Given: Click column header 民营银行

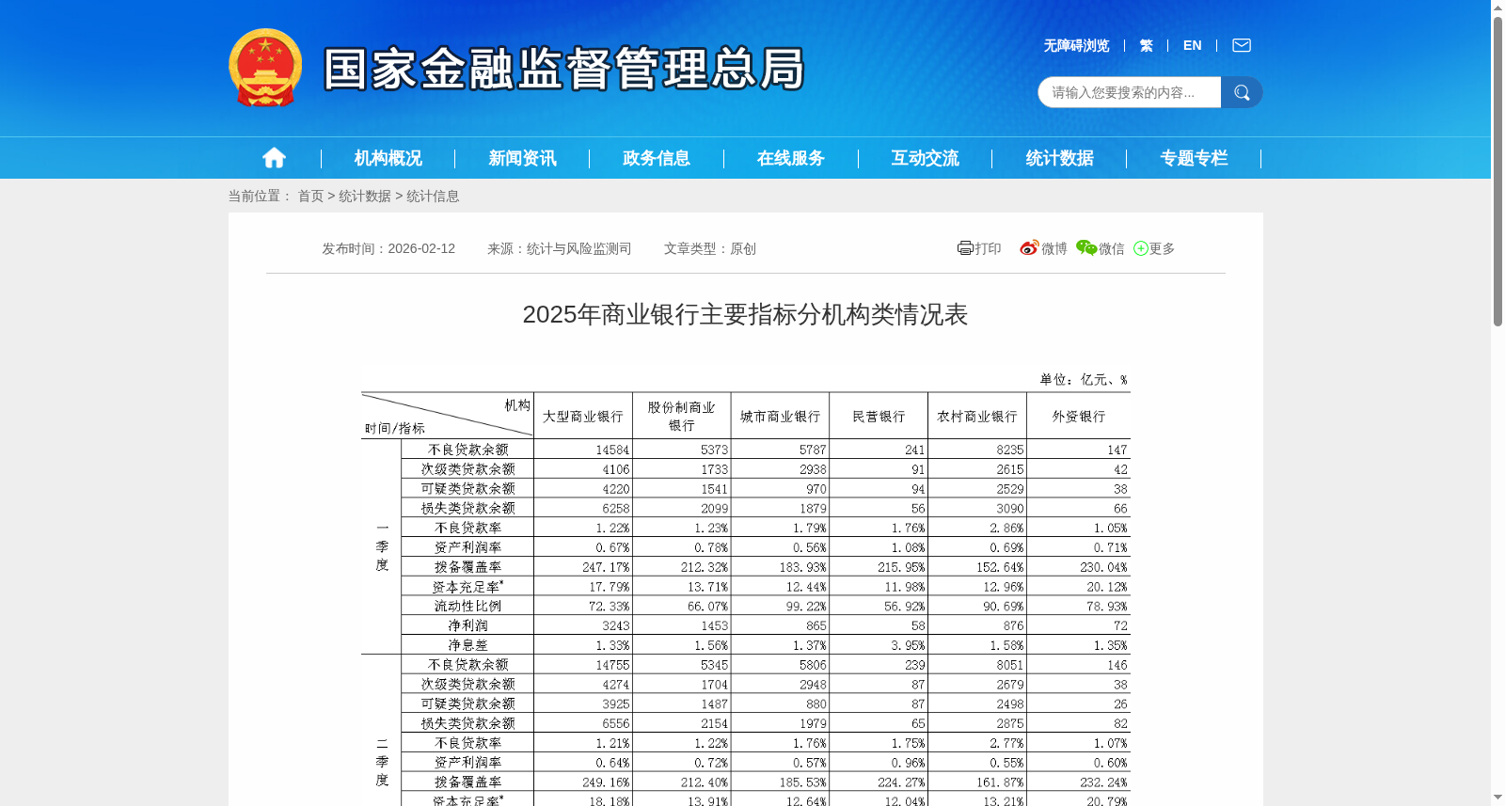Looking at the screenshot, I should (x=879, y=416).
